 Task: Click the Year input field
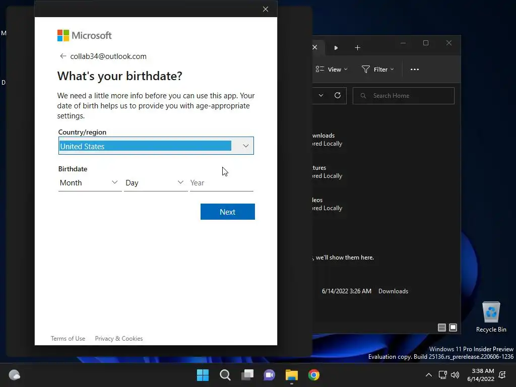[x=222, y=182]
